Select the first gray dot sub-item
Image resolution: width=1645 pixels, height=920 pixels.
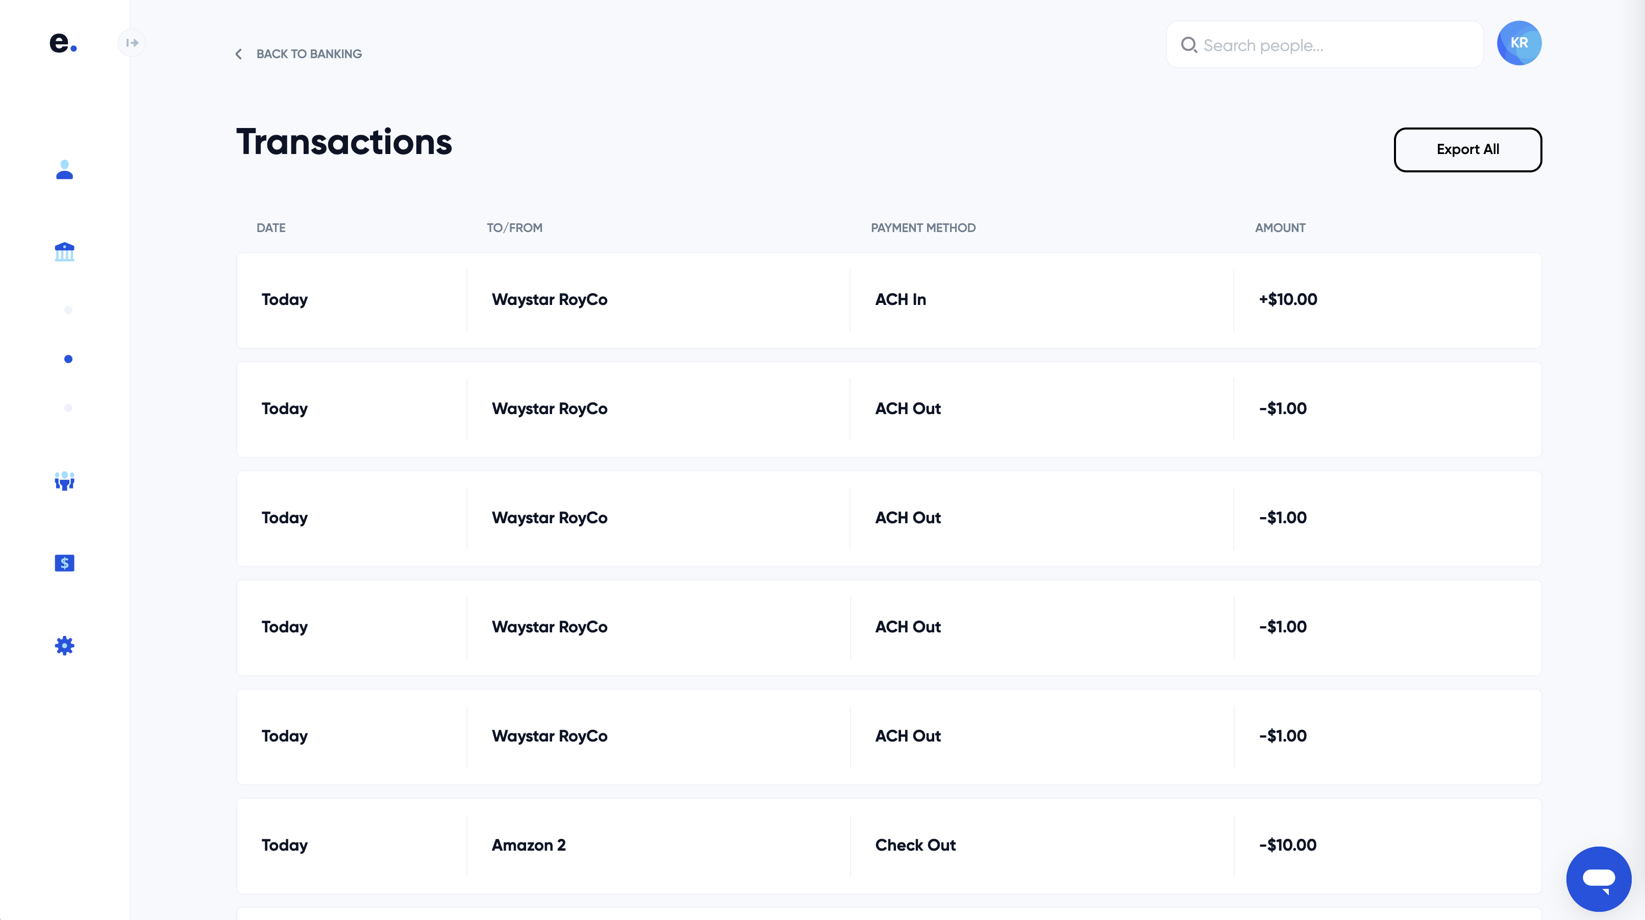[x=68, y=310]
